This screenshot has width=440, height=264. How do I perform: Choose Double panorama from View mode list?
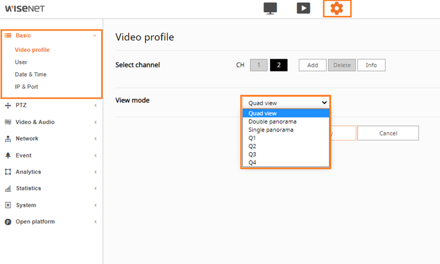pos(272,121)
